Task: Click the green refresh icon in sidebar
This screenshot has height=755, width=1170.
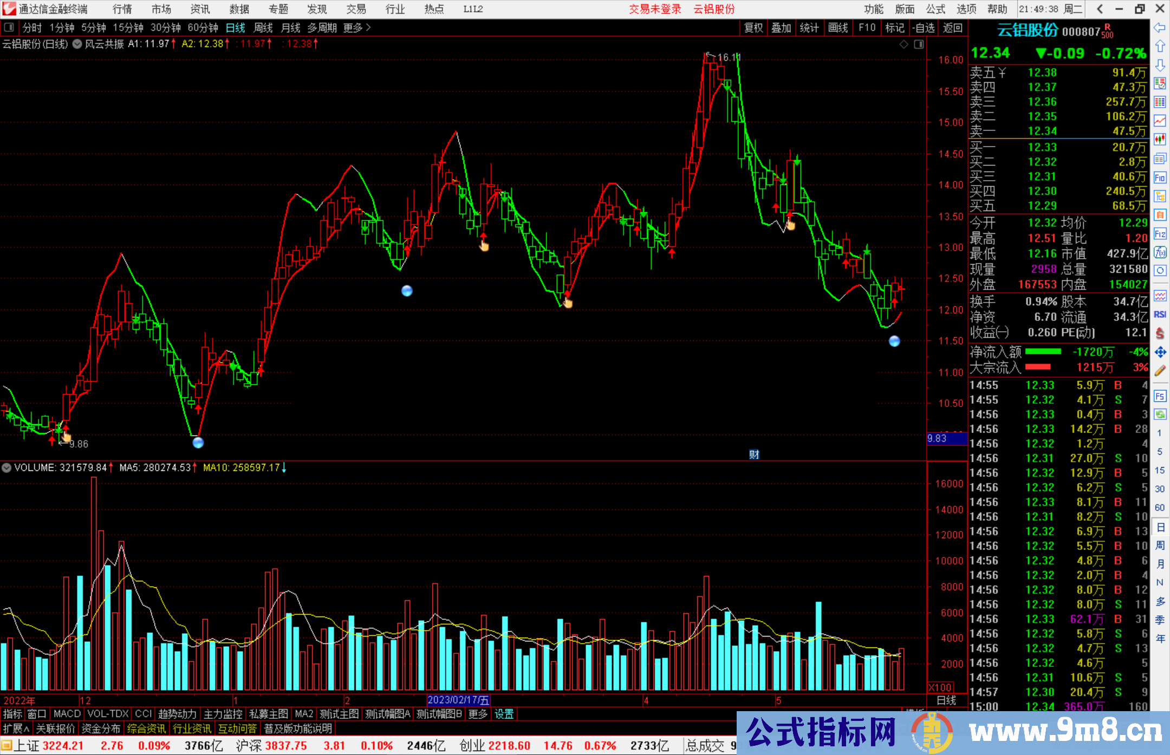Action: pyautogui.click(x=1160, y=415)
